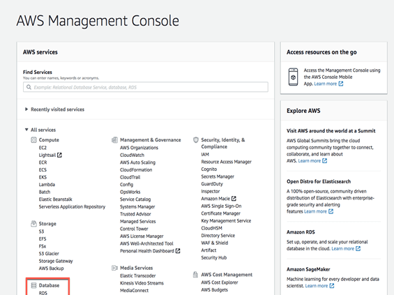Open Systems Manager

[x=137, y=206]
